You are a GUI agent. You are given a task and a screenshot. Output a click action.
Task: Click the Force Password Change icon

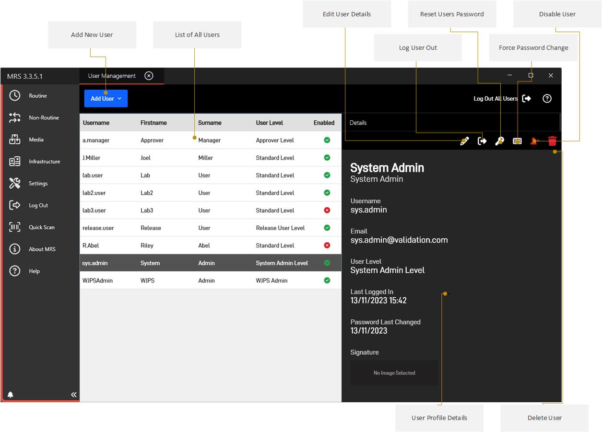(517, 141)
